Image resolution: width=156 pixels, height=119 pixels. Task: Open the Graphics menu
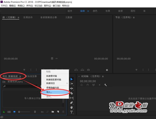click(48, 6)
